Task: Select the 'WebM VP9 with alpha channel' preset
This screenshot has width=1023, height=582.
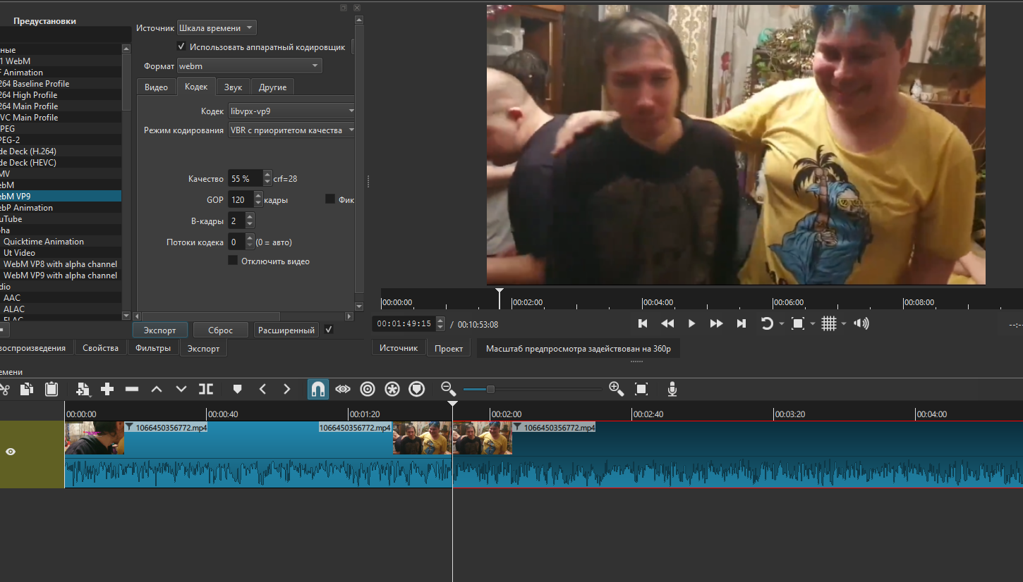Action: 60,275
